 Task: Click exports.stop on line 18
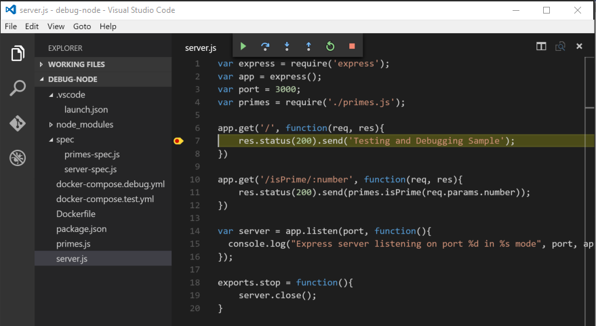click(x=249, y=283)
